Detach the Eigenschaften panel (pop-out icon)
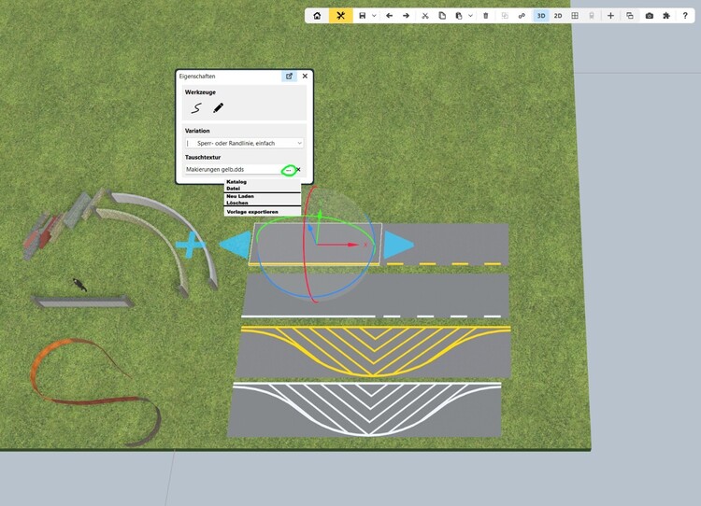 [289, 77]
